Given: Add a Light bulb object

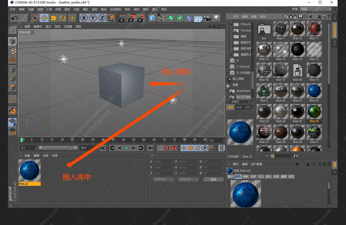Looking at the screenshot, I should [x=216, y=18].
